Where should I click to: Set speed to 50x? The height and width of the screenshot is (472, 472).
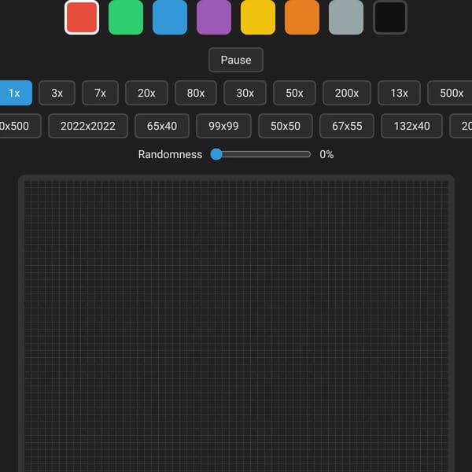(x=294, y=93)
